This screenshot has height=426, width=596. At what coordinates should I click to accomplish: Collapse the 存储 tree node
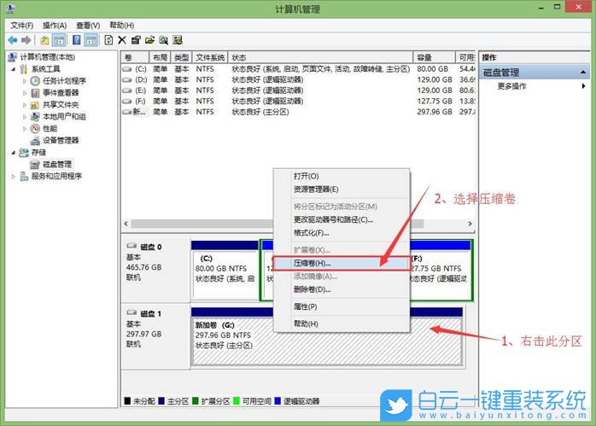click(x=14, y=153)
